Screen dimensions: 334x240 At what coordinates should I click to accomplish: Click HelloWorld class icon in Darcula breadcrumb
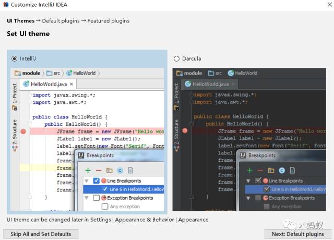point(231,73)
